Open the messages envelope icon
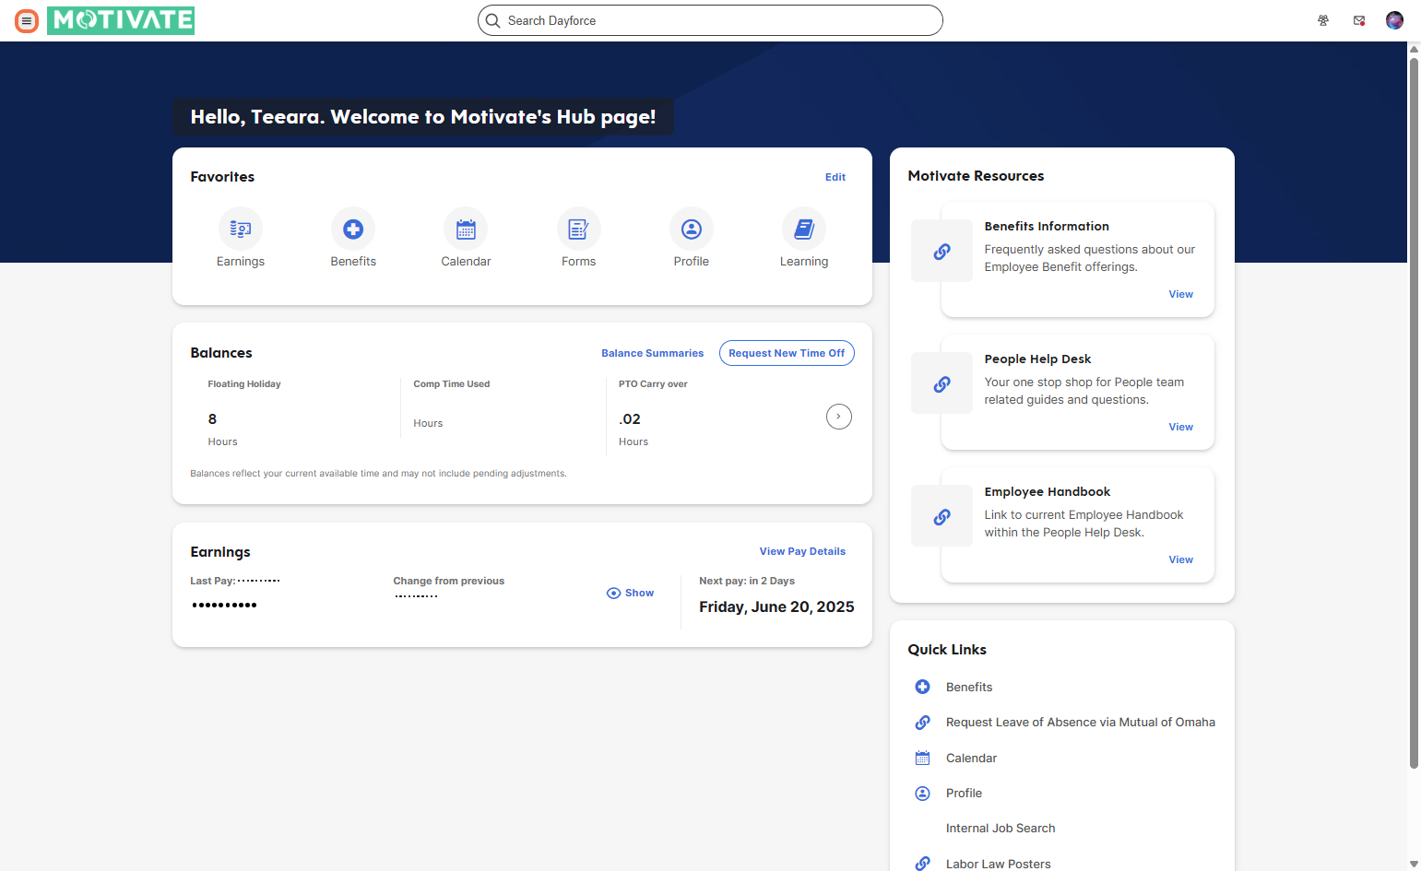Screen dimensions: 1421x871 coord(1359,20)
